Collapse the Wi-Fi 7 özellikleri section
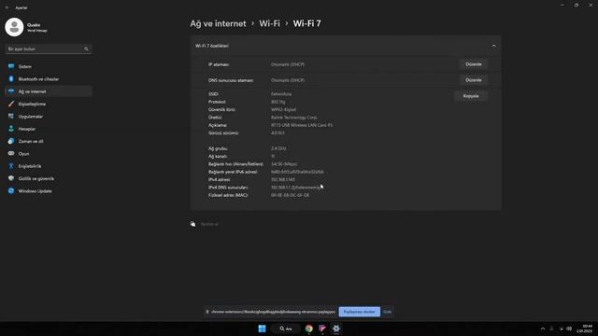 tap(494, 46)
